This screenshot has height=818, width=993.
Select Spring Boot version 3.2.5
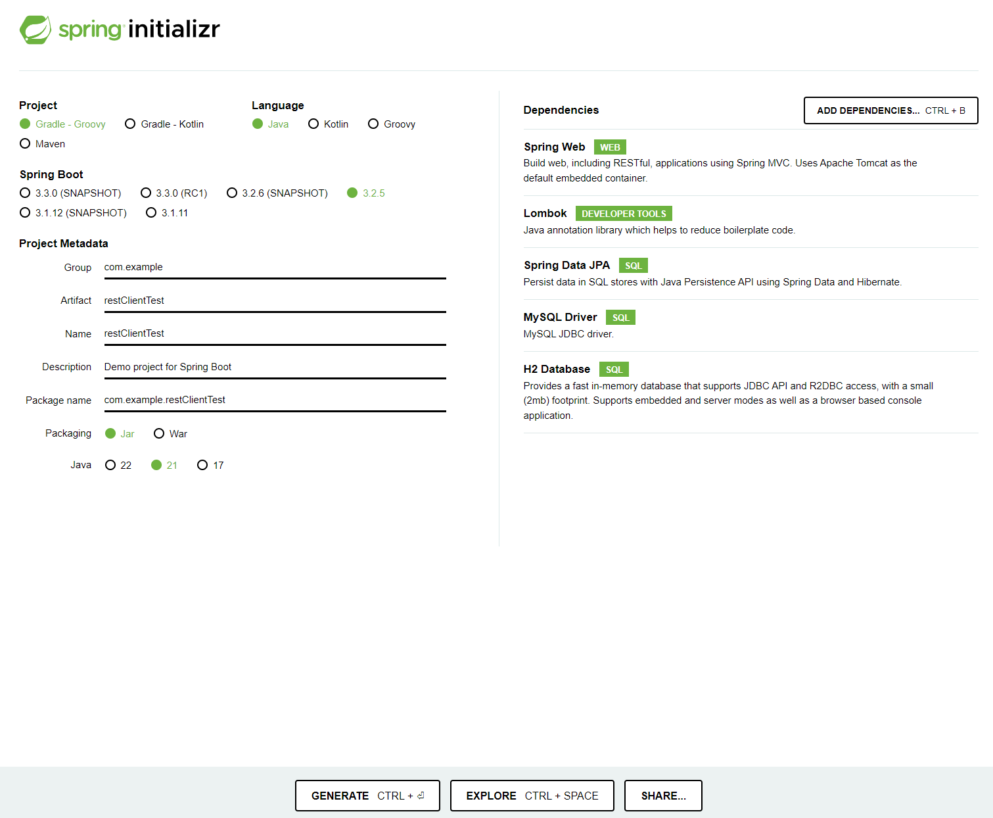pyautogui.click(x=366, y=193)
